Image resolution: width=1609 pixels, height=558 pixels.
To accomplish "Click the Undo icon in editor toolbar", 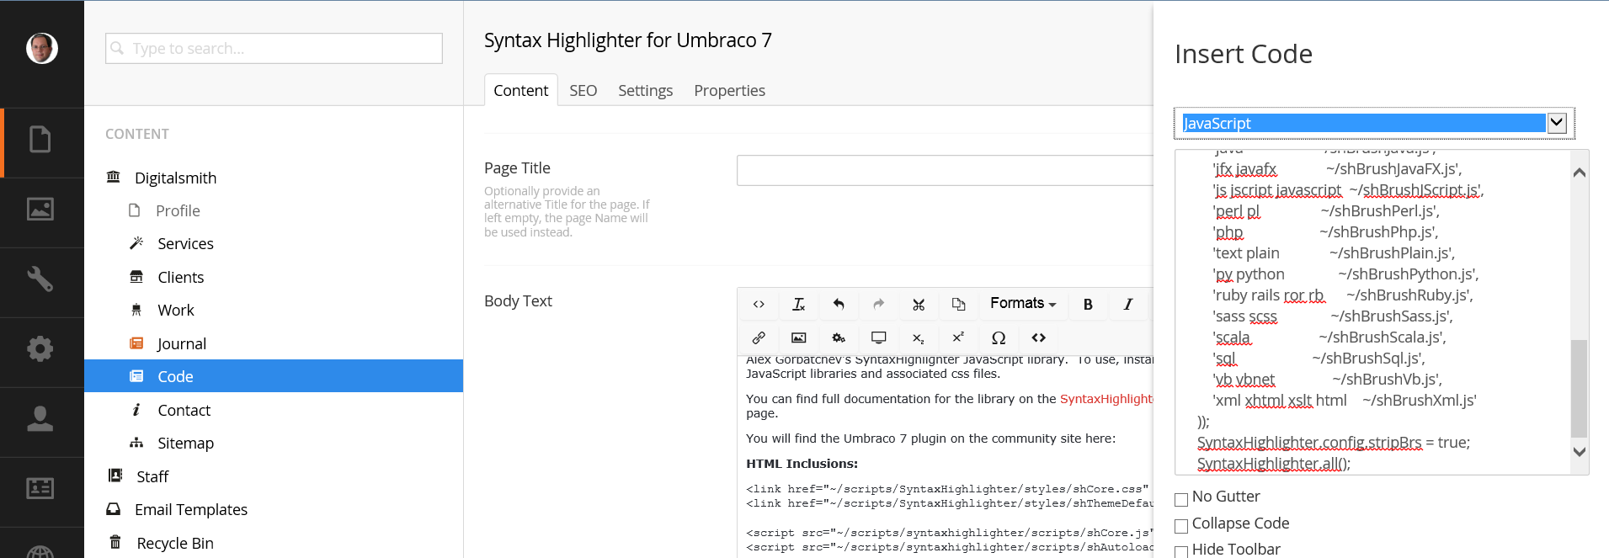I will [839, 304].
